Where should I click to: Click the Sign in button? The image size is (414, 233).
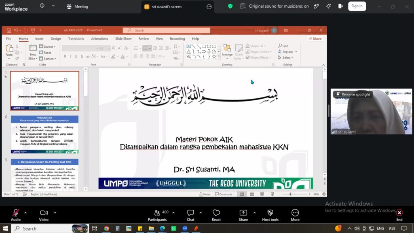pyautogui.click(x=357, y=6)
